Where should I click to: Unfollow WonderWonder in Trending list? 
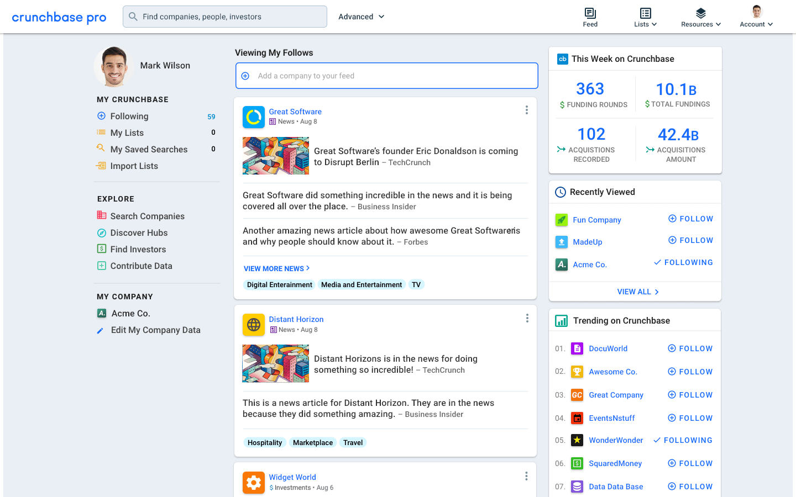683,440
